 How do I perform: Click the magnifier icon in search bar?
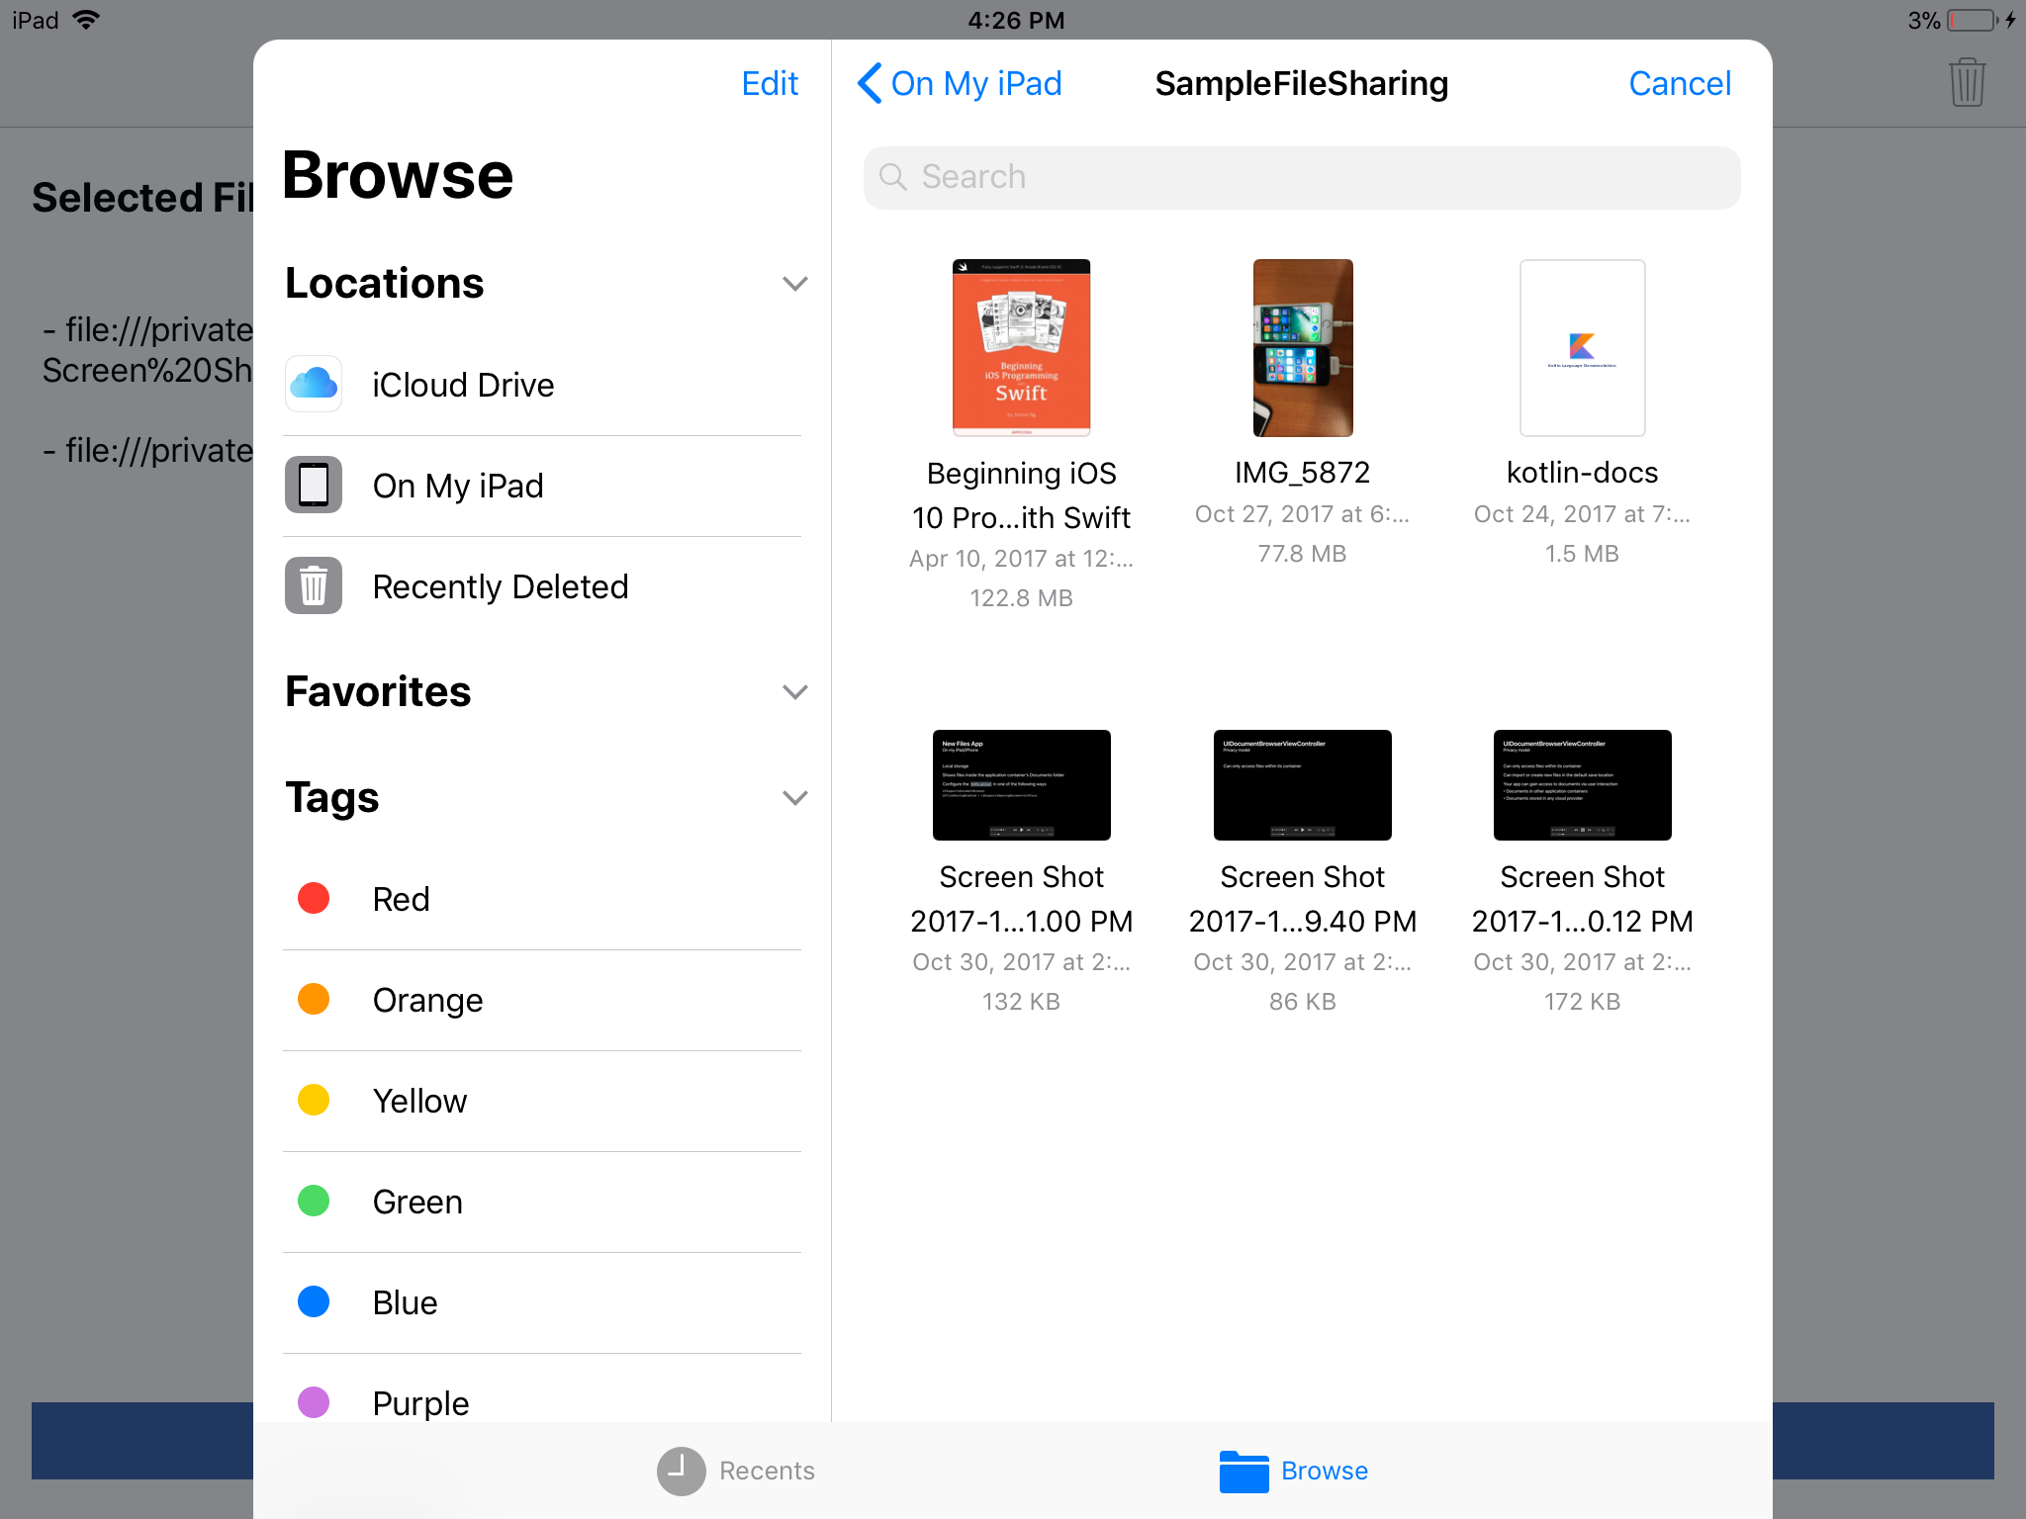(892, 177)
